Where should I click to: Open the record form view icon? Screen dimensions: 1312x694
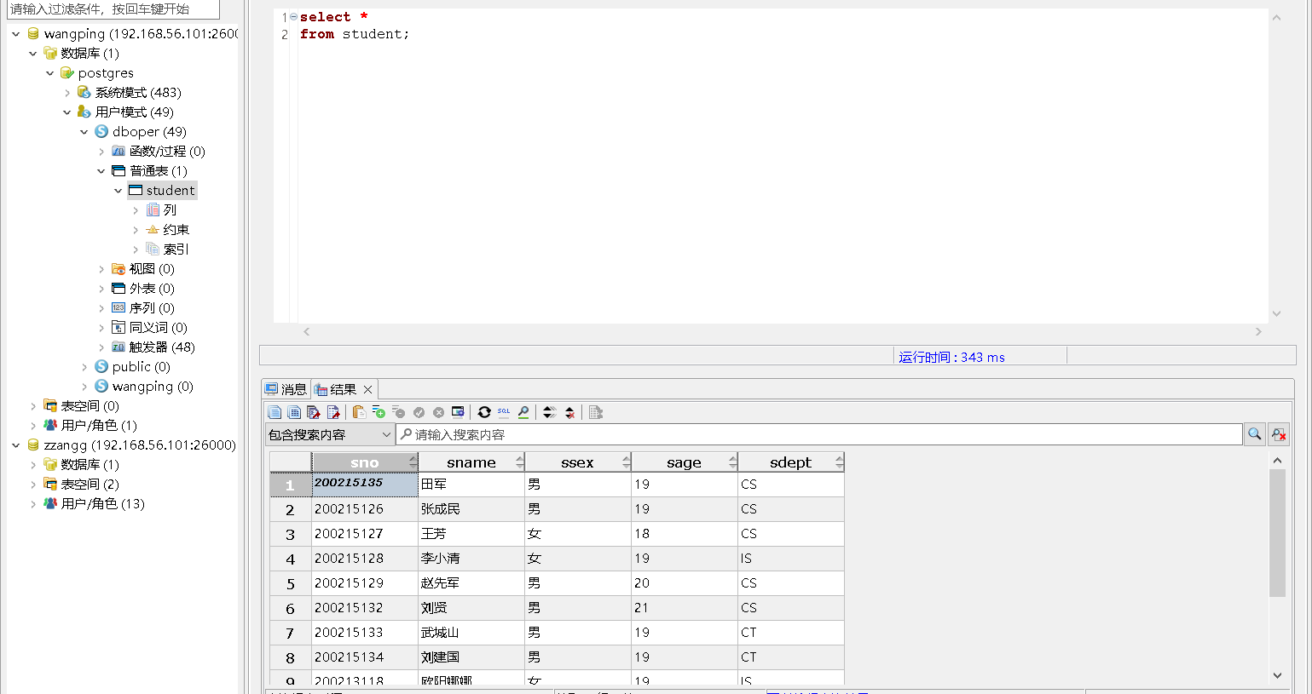458,412
